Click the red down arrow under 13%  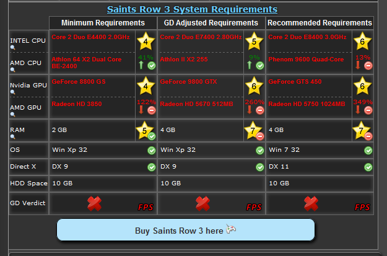358,65
